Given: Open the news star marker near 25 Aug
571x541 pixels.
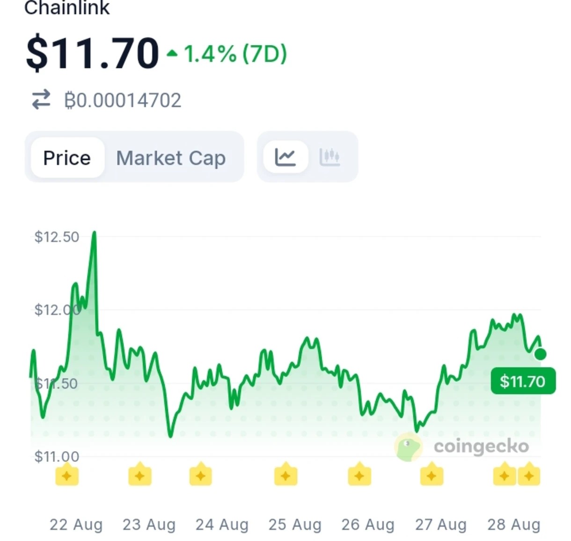Looking at the screenshot, I should [285, 475].
